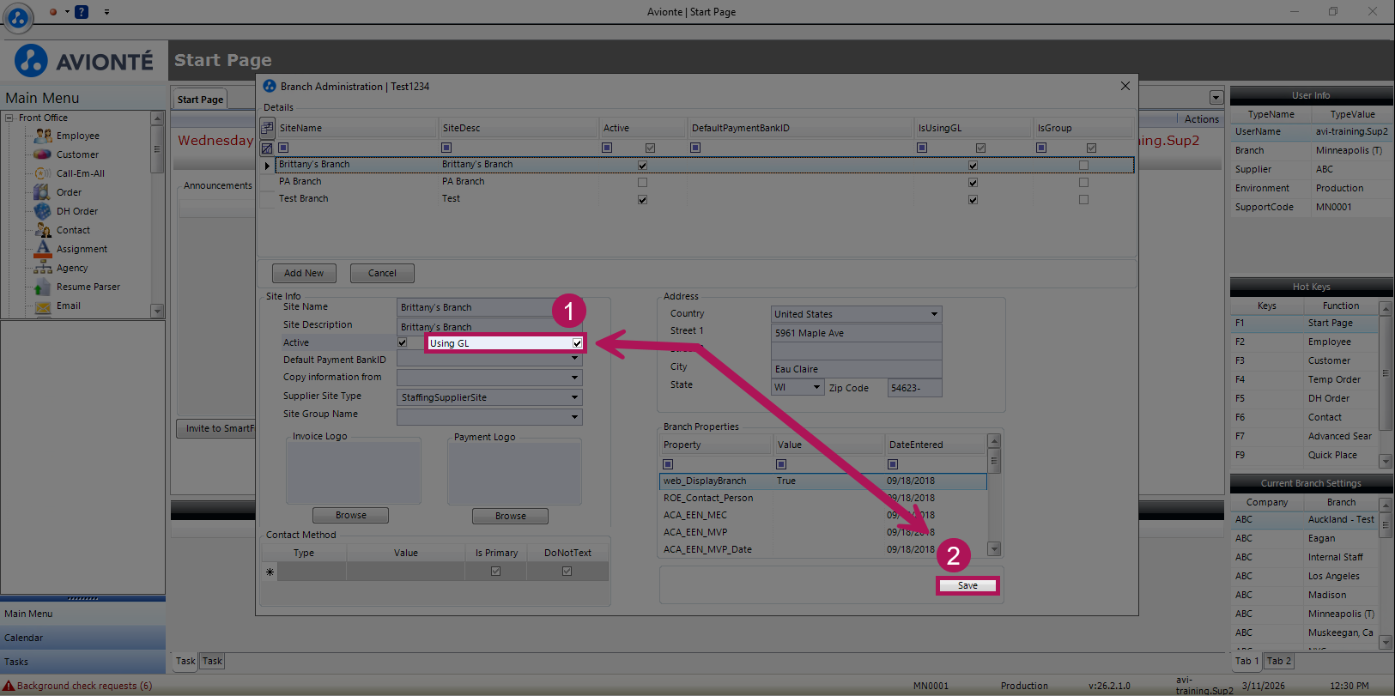Click the filter edit icon in the filter row

[267, 148]
